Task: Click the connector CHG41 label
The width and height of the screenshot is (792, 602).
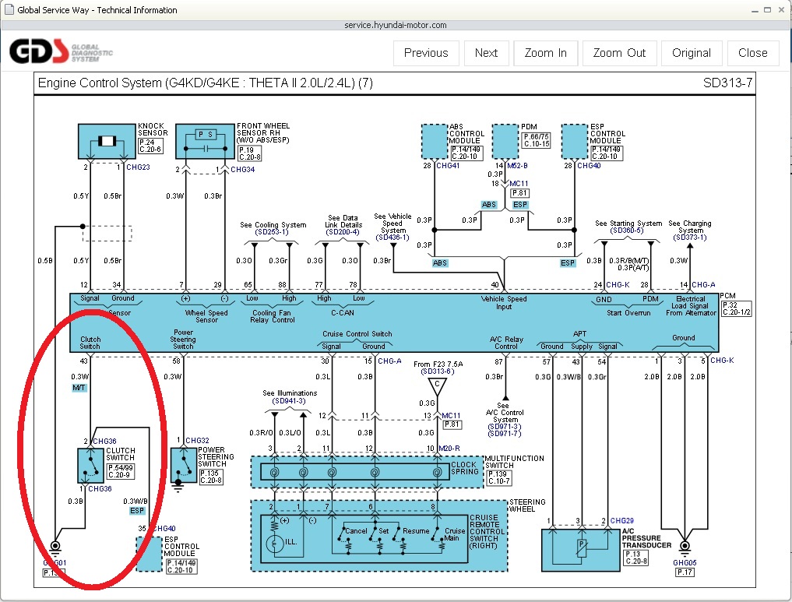Action: tap(448, 166)
